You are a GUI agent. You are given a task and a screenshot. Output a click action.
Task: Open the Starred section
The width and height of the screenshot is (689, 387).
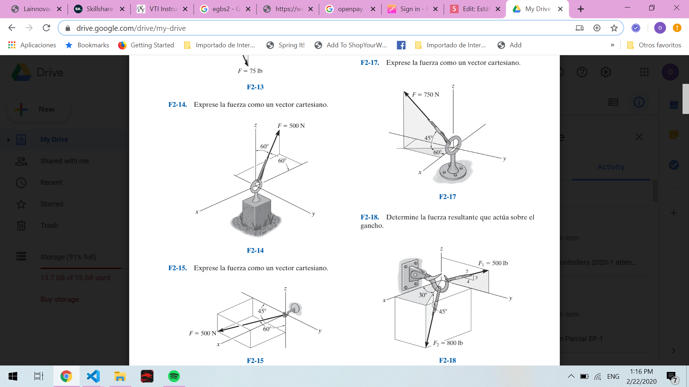[x=52, y=204]
